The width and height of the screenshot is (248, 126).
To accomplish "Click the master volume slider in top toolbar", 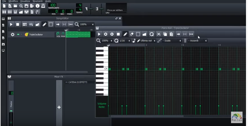I will (91, 9).
